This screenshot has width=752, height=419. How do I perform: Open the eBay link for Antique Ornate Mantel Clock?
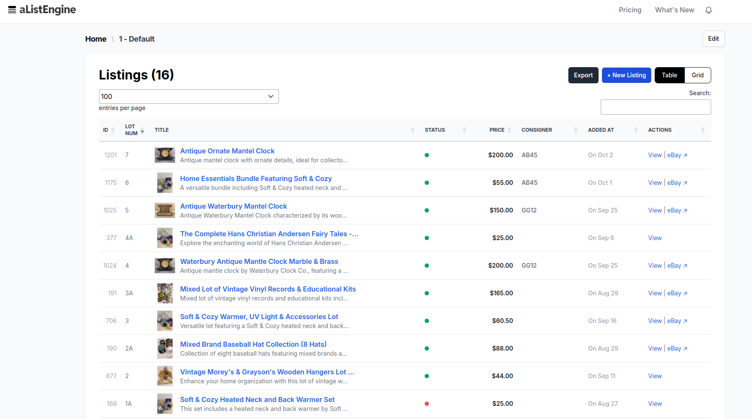(x=675, y=155)
